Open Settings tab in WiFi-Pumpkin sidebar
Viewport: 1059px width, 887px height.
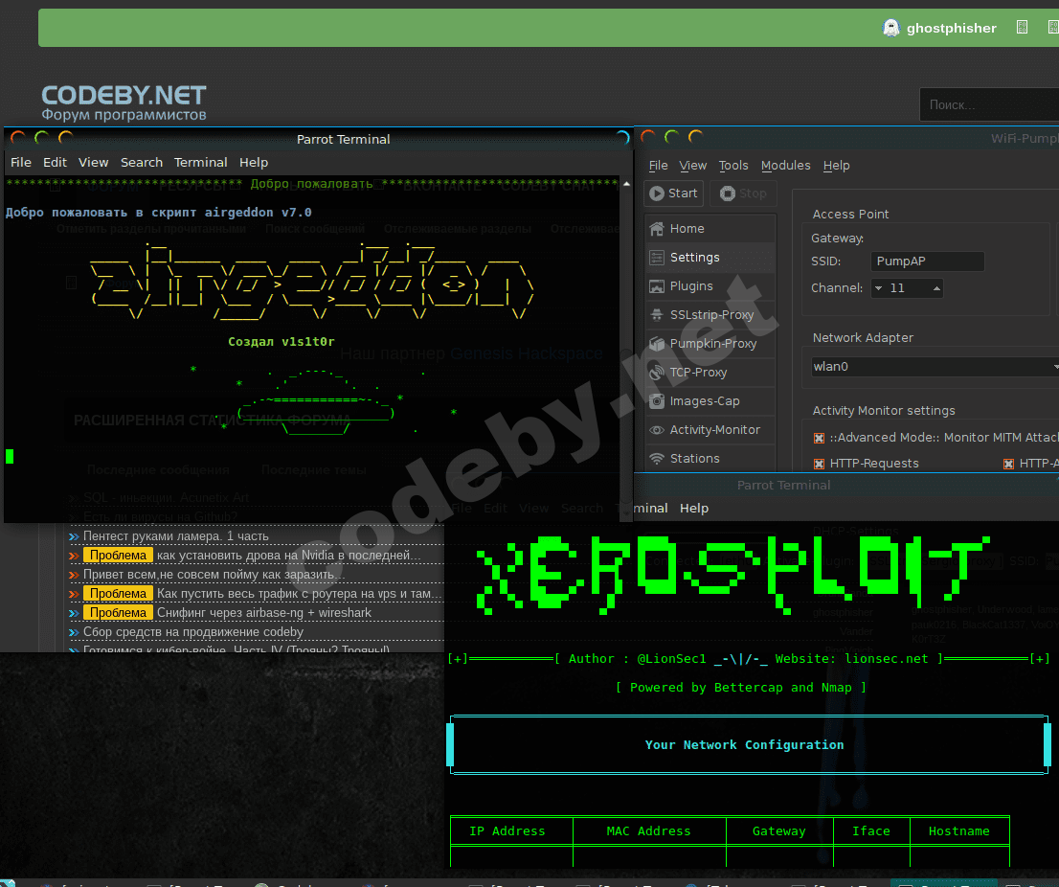point(710,258)
